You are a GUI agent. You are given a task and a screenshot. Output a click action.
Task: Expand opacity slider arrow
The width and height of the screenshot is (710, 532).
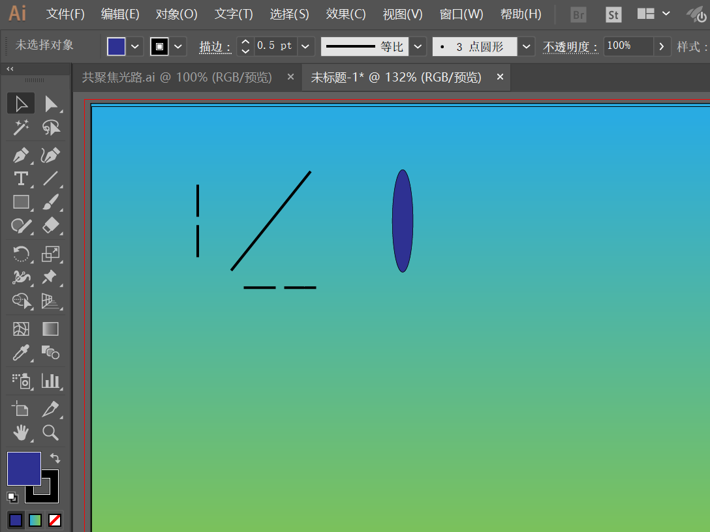(x=662, y=46)
